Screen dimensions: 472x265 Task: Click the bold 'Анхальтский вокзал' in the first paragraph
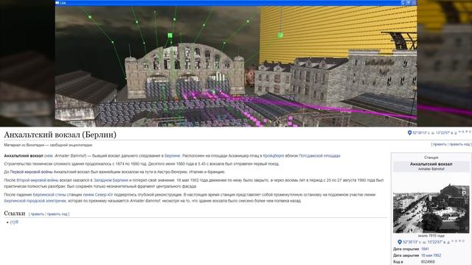(24, 155)
